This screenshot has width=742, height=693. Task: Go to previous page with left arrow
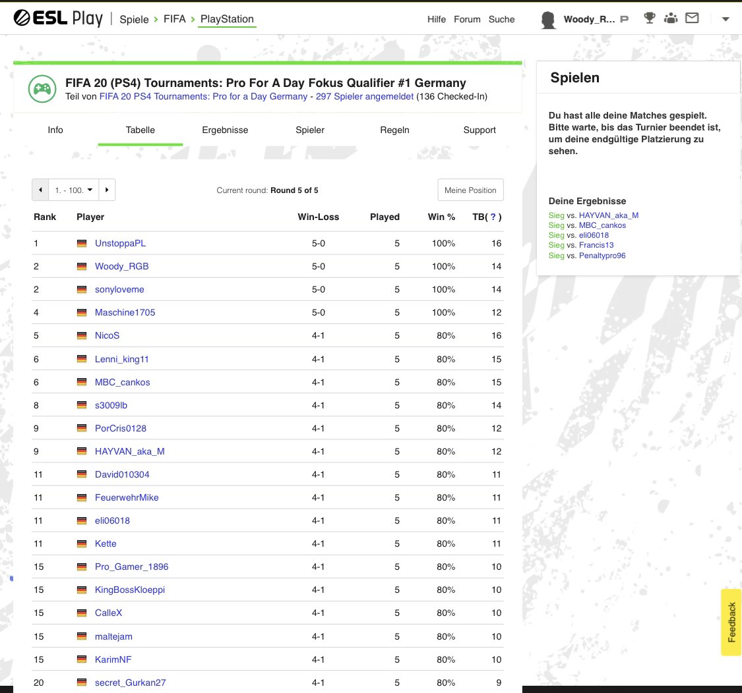(40, 190)
